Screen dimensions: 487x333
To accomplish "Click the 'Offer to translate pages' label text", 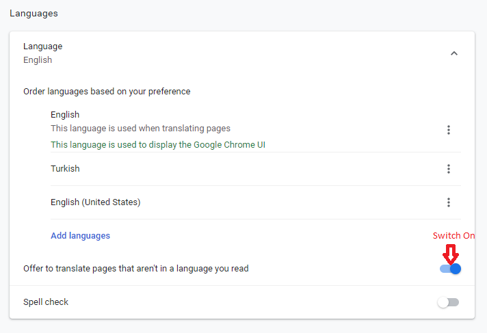I will (136, 269).
